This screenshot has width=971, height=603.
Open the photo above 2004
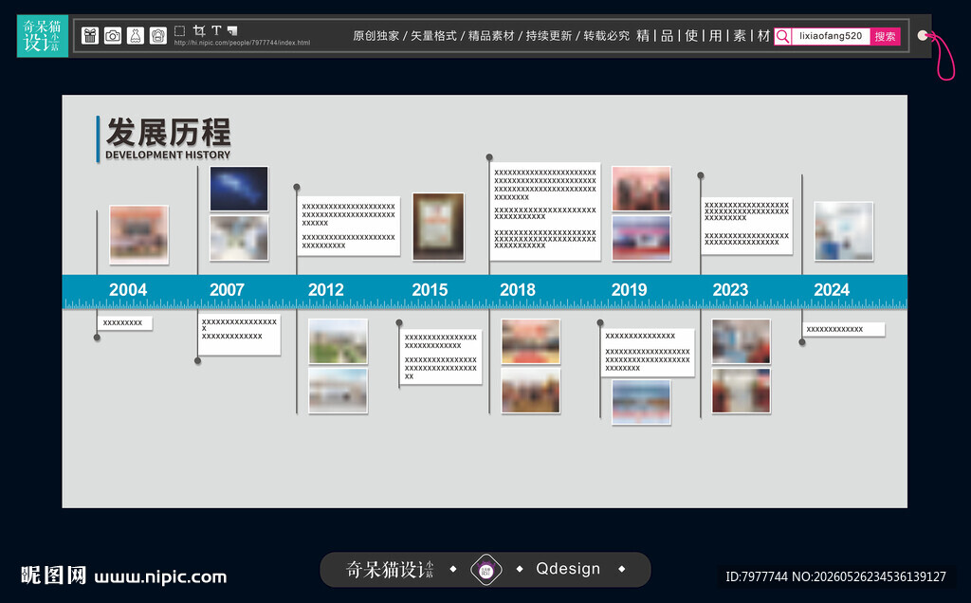pos(138,234)
